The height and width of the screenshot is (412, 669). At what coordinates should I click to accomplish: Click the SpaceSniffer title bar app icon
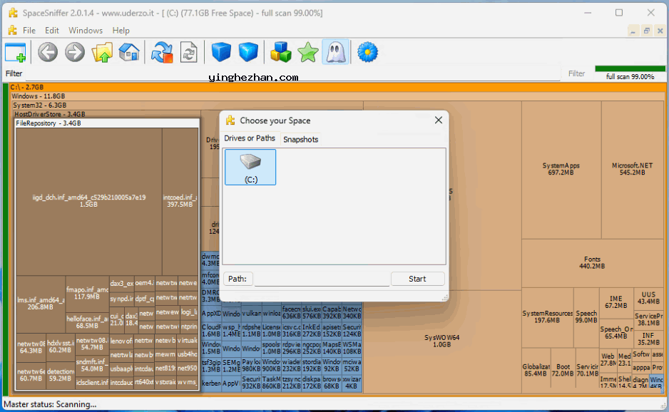pyautogui.click(x=14, y=13)
